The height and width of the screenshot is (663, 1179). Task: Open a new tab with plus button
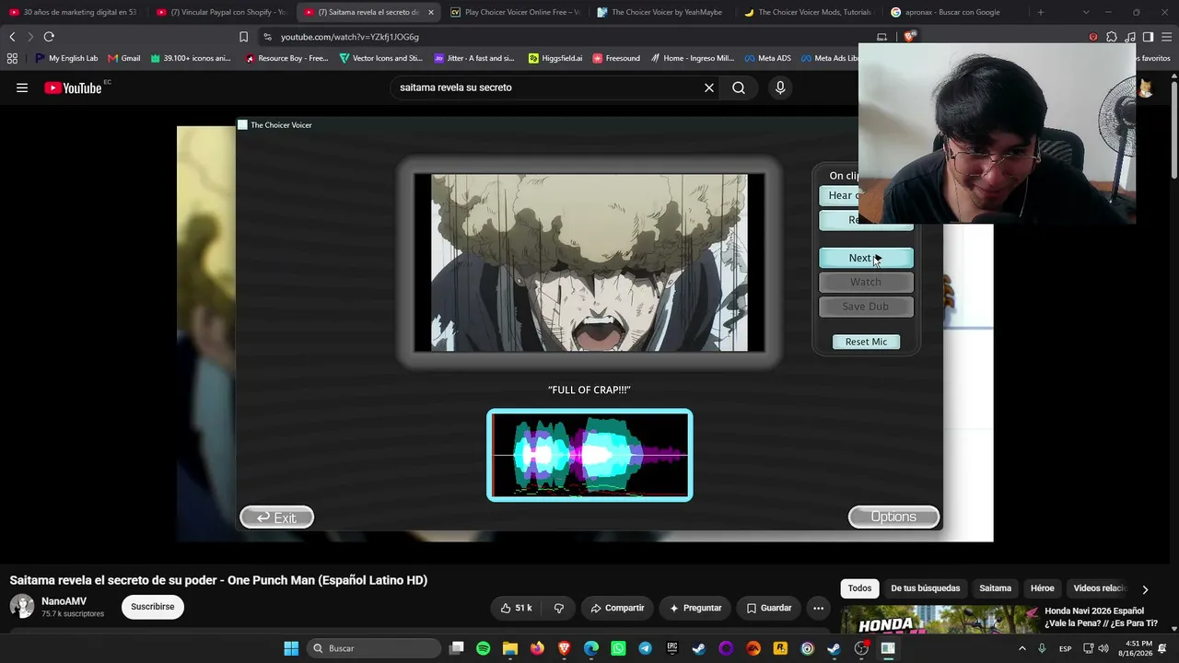1041,12
